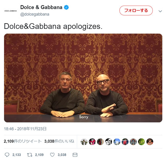The image size is (165, 158).
Task: Expand the tweet options chevron menu
Action: pos(160,11)
